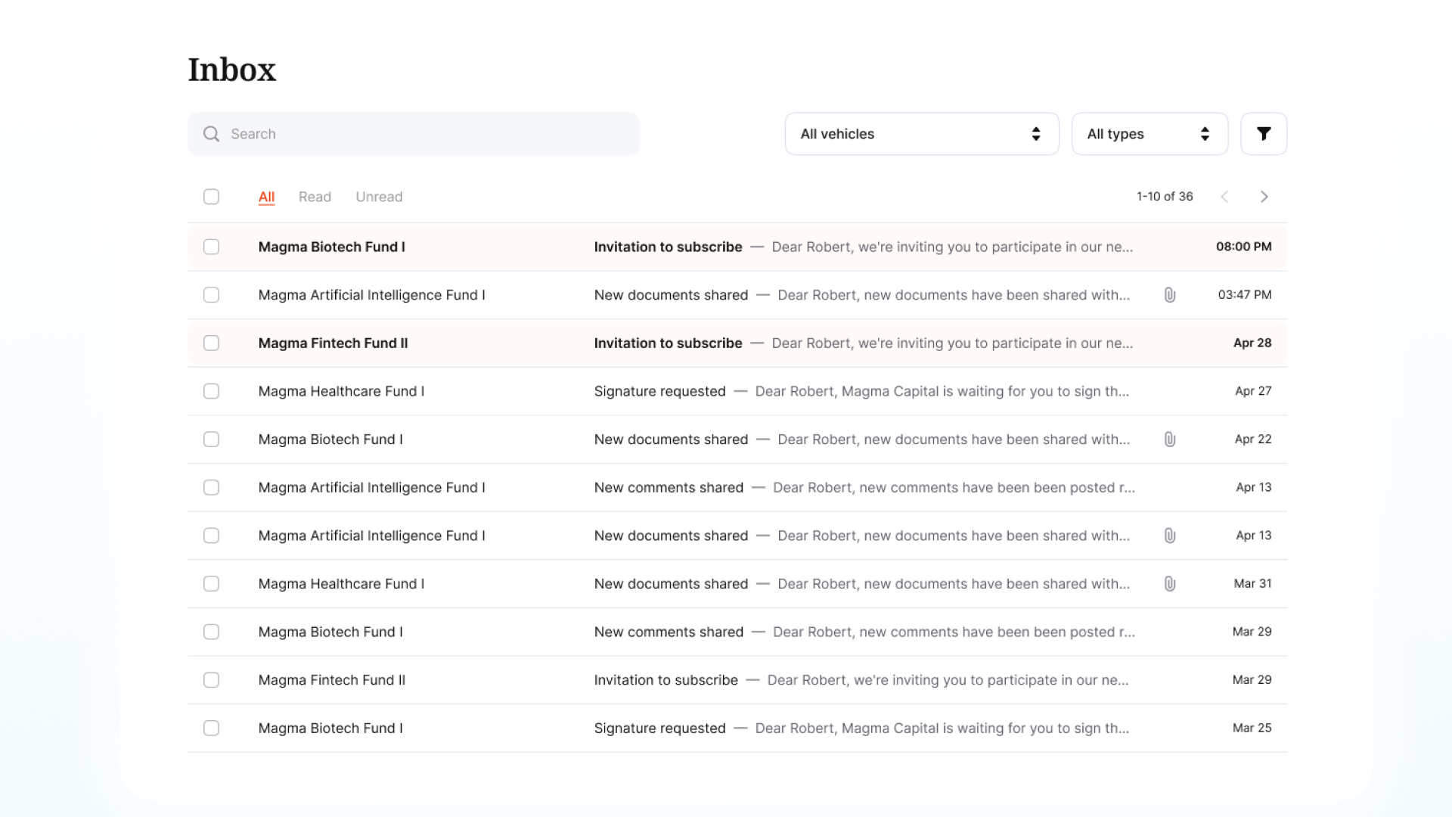Open the All vehicles dropdown
This screenshot has width=1452, height=817.
pyautogui.click(x=922, y=134)
